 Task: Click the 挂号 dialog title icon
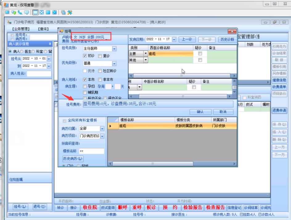(x=61, y=31)
